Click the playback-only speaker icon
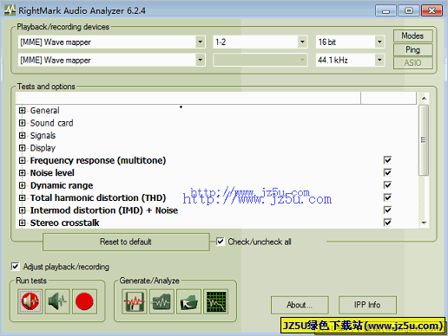 pyautogui.click(x=57, y=301)
